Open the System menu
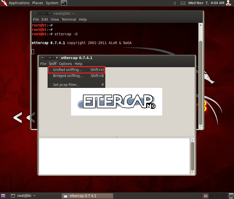234x199 pixels. pyautogui.click(x=52, y=3)
